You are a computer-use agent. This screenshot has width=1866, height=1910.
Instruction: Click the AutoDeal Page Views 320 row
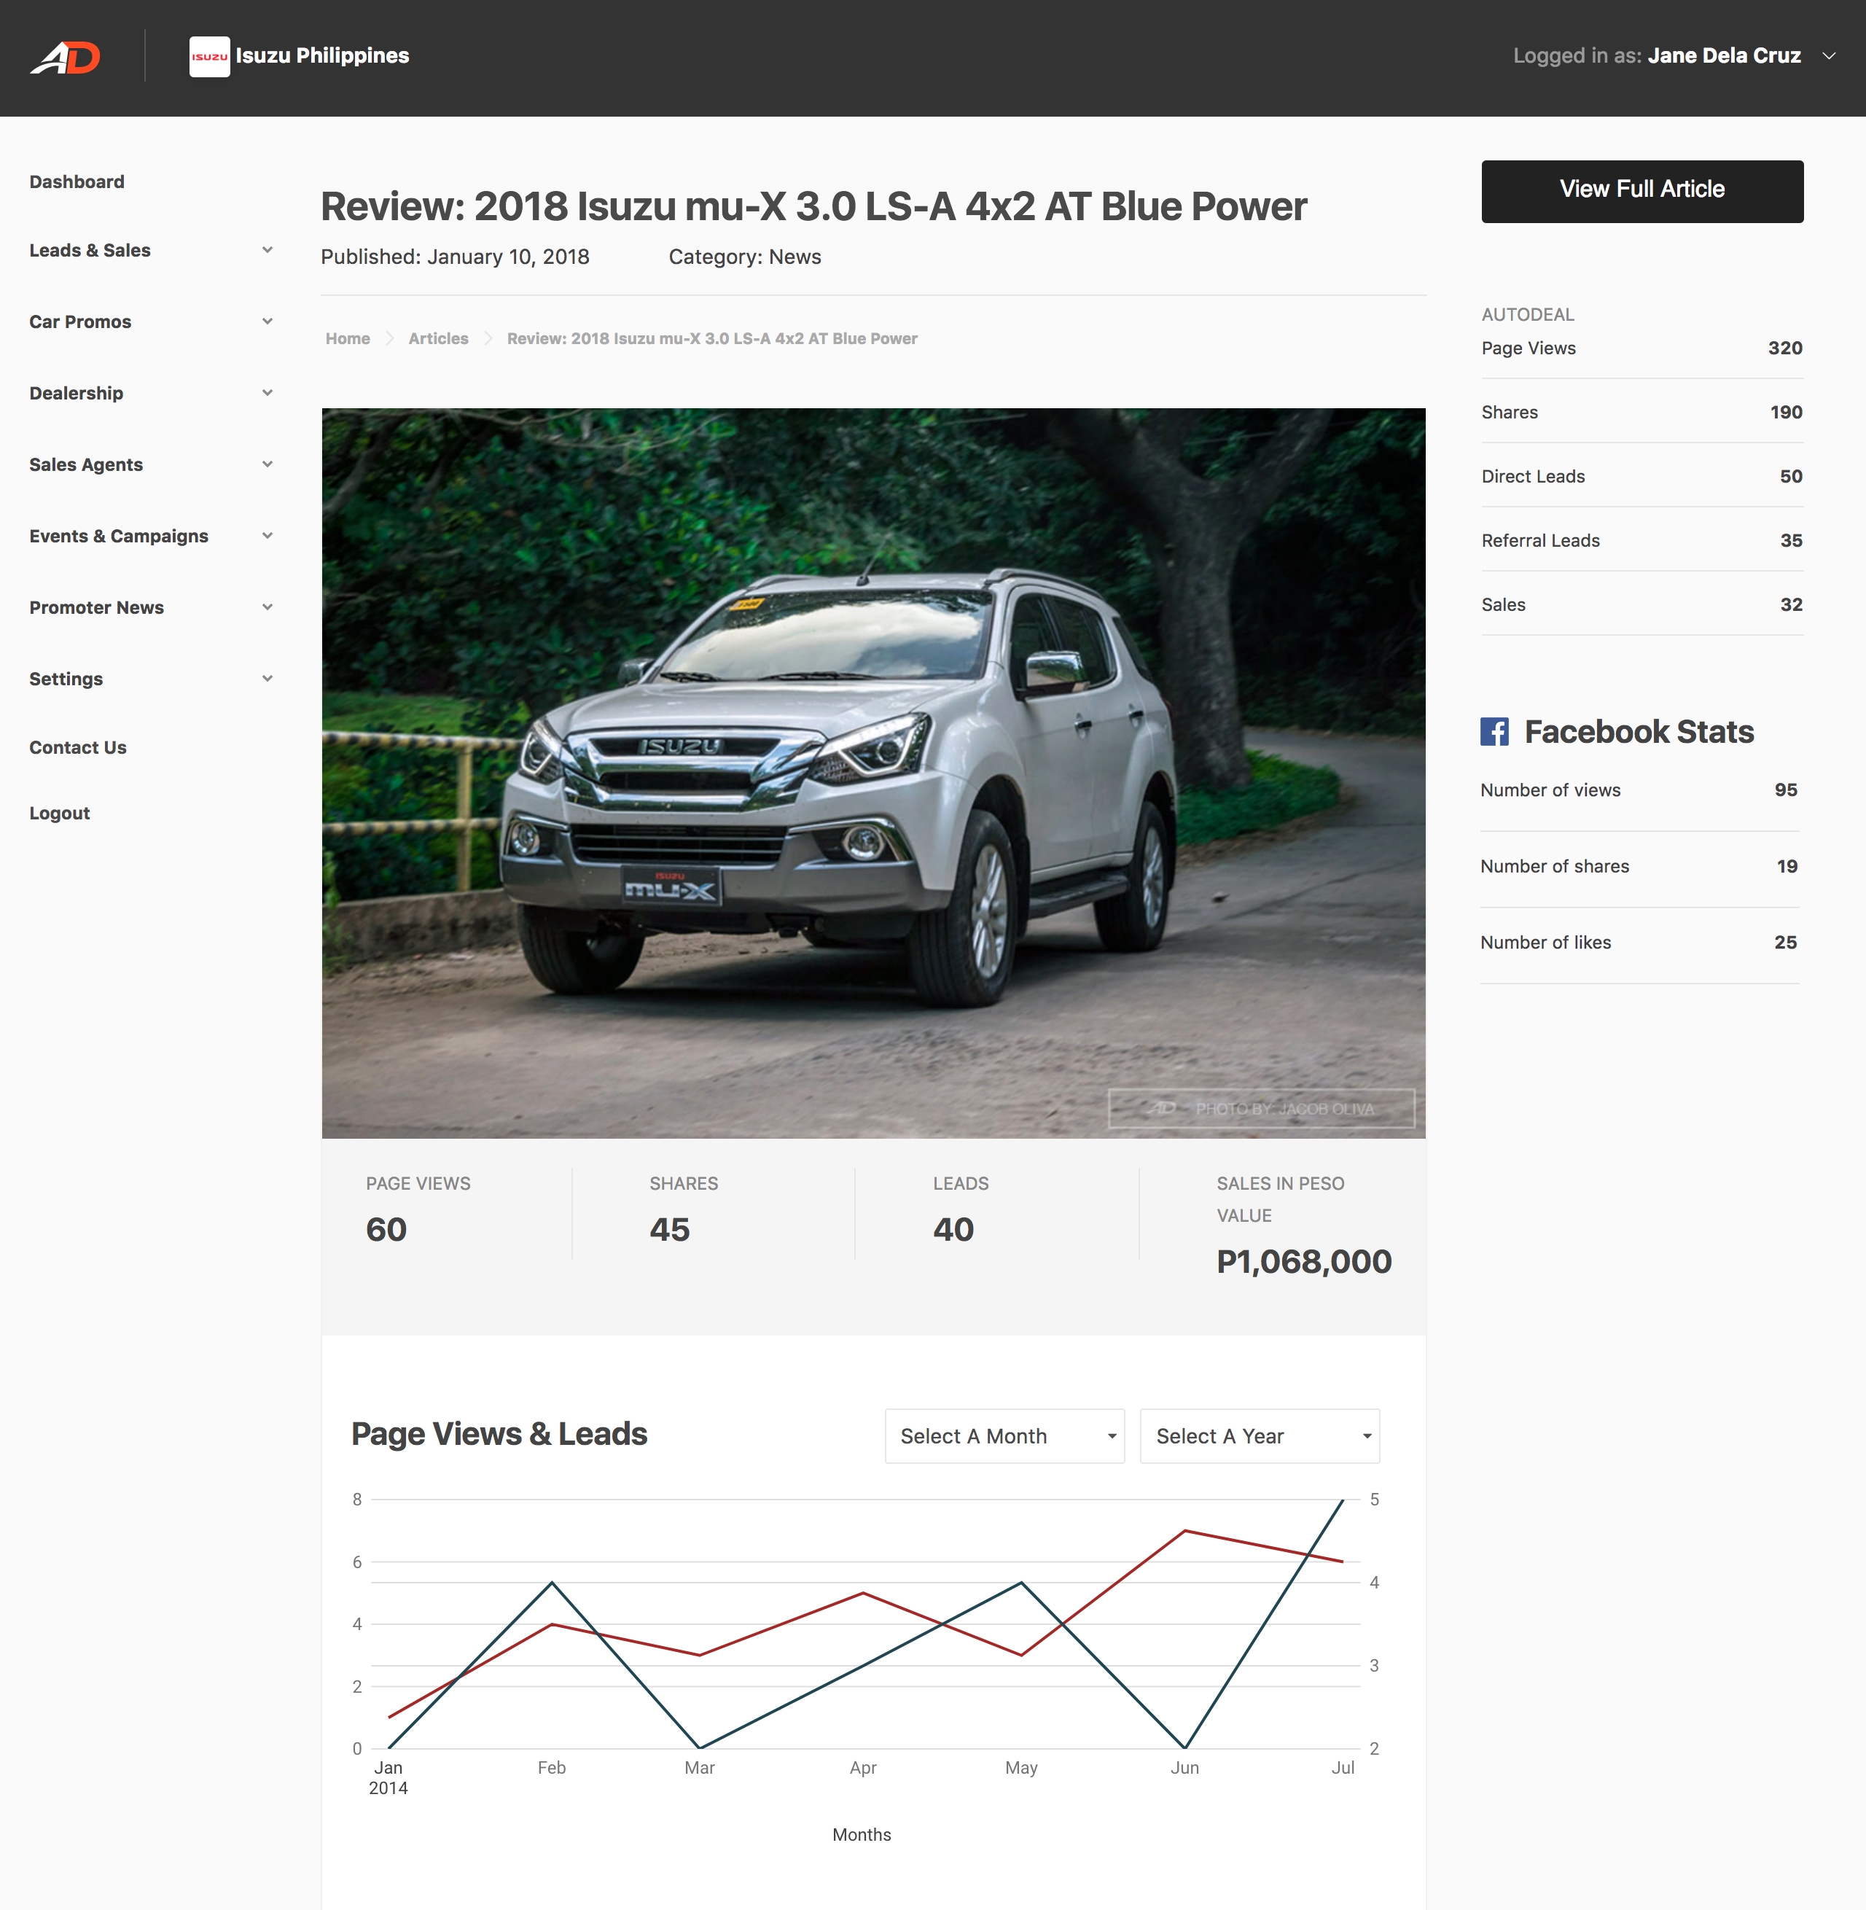(x=1641, y=348)
